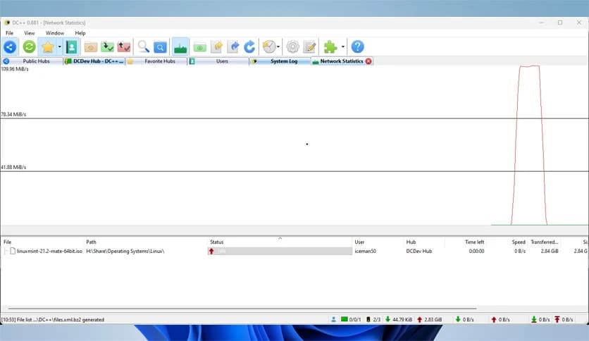Open Favorite Hubs via the star toolbar icon
This screenshot has width=589, height=341.
(x=48, y=47)
